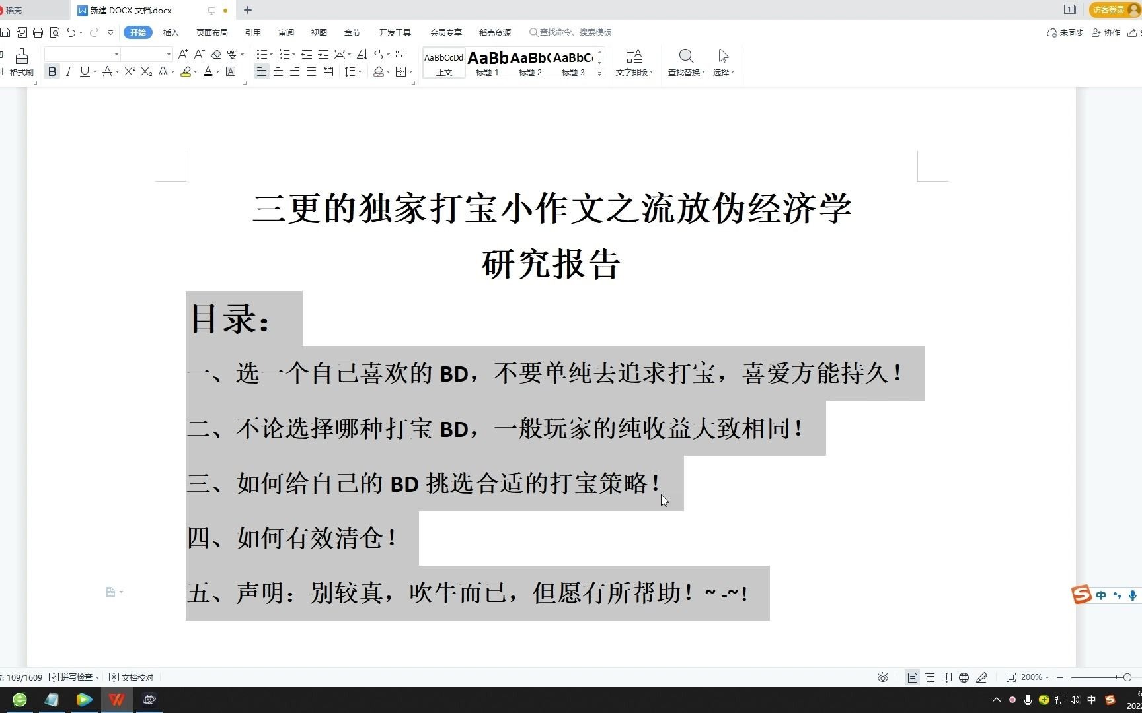Apply superscript X² formatting

(130, 71)
